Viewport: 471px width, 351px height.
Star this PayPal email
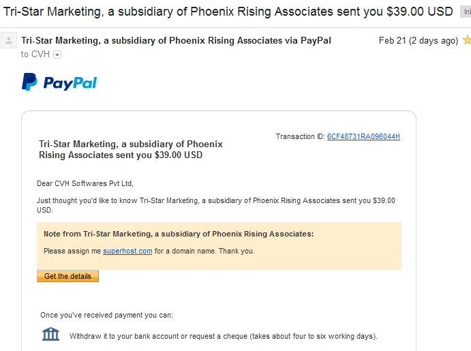(467, 40)
